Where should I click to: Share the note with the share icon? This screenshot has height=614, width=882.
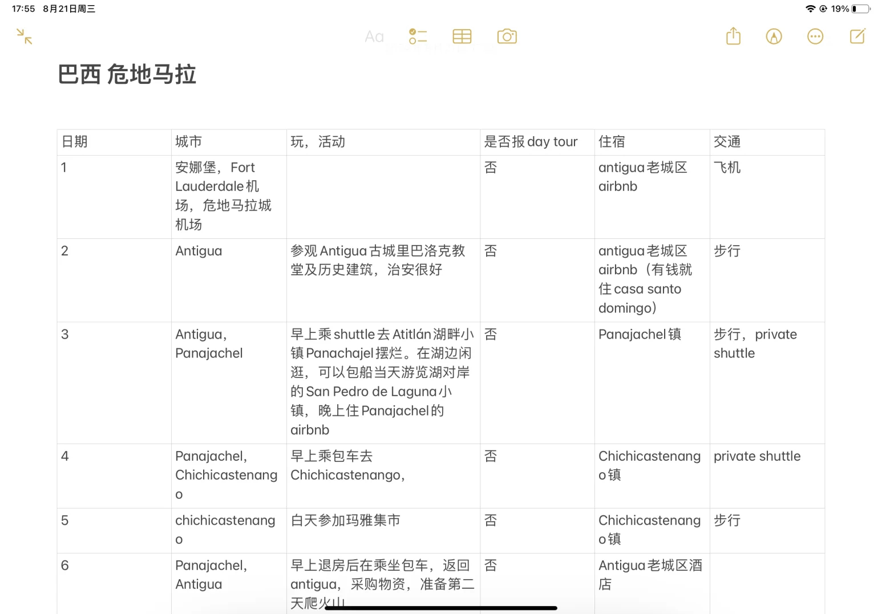(733, 36)
